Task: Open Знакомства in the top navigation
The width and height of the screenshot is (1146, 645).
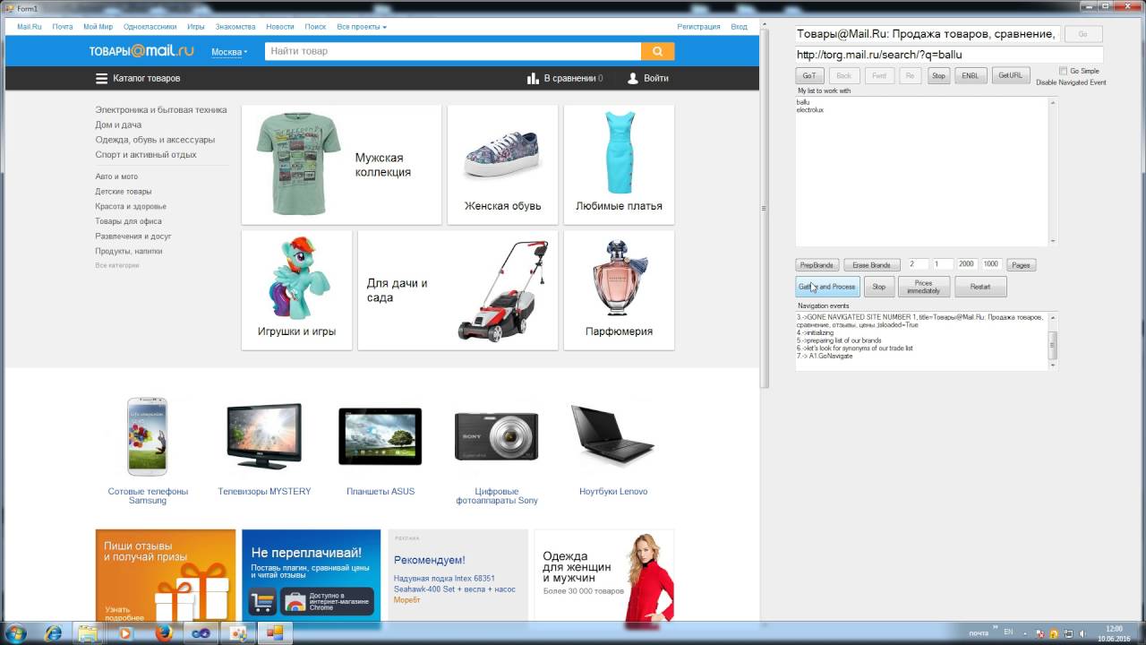Action: [235, 27]
